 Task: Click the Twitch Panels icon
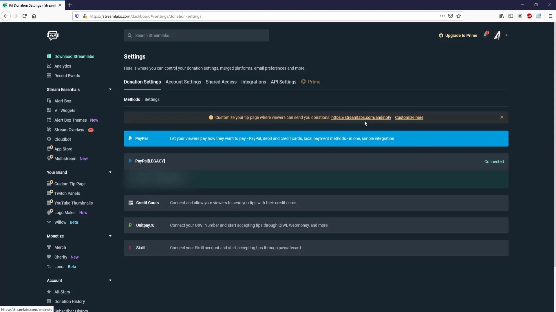click(x=50, y=192)
